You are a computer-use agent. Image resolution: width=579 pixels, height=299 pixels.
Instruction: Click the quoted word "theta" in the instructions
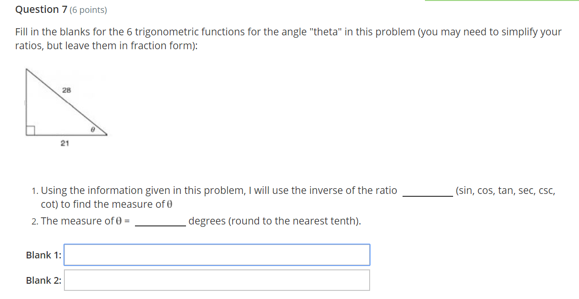pos(324,32)
